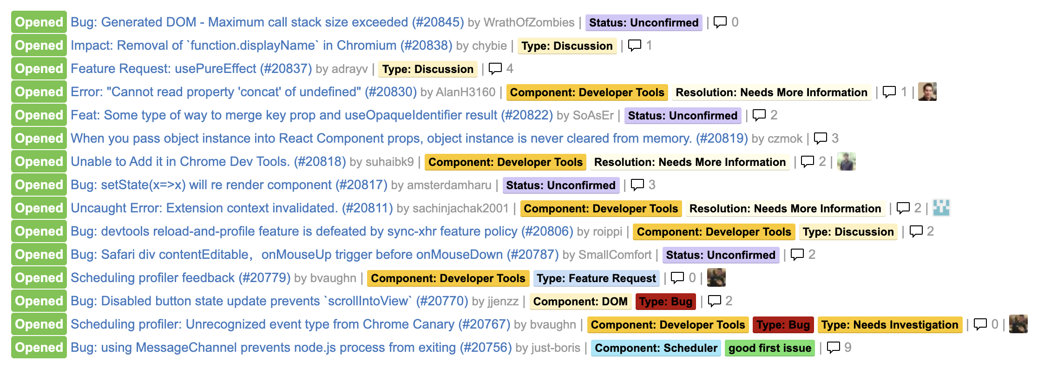Click comment icon on issue #20845

[720, 22]
